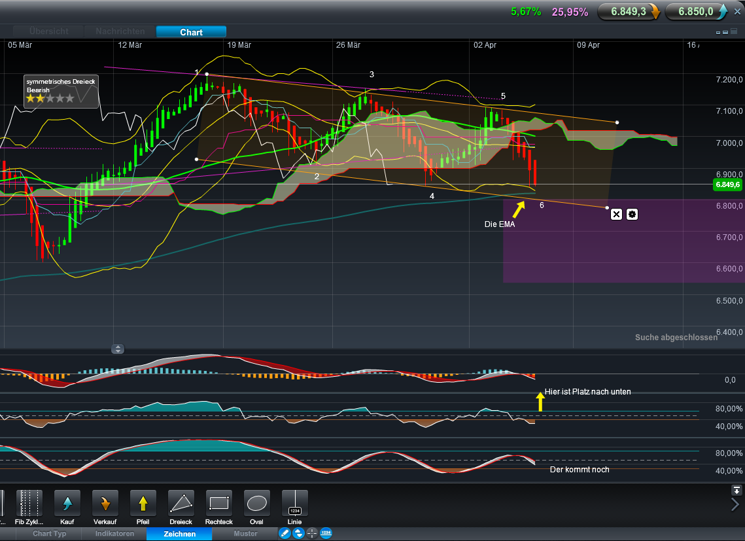Click the crosshair cursor icon
This screenshot has width=745, height=541.
point(312,533)
